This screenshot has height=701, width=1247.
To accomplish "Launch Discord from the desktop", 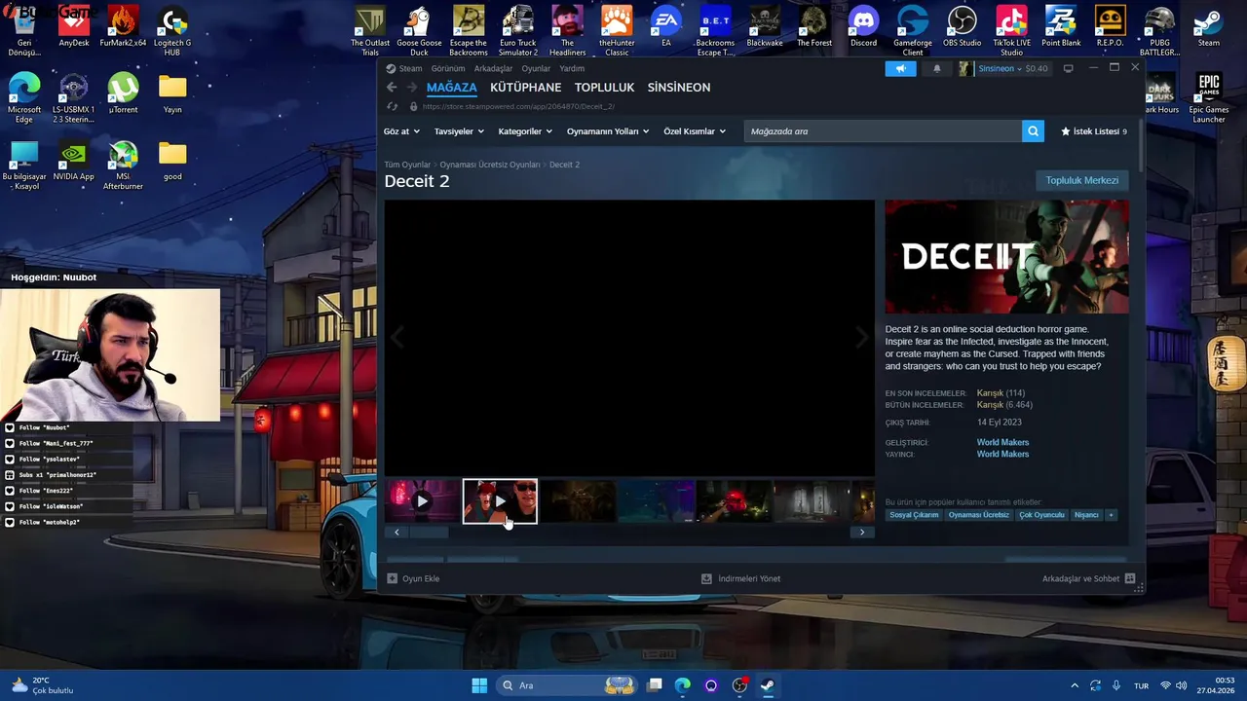I will coord(863,26).
